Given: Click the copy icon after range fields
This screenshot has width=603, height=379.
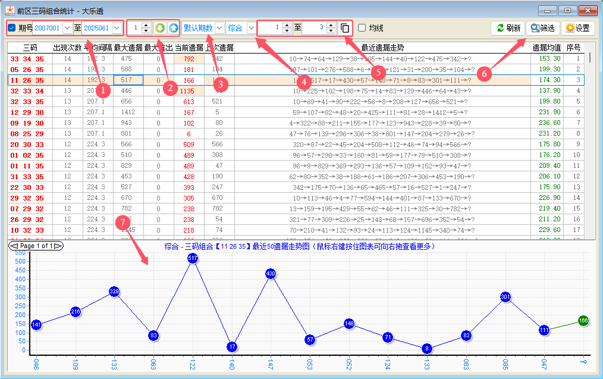Looking at the screenshot, I should (x=345, y=28).
